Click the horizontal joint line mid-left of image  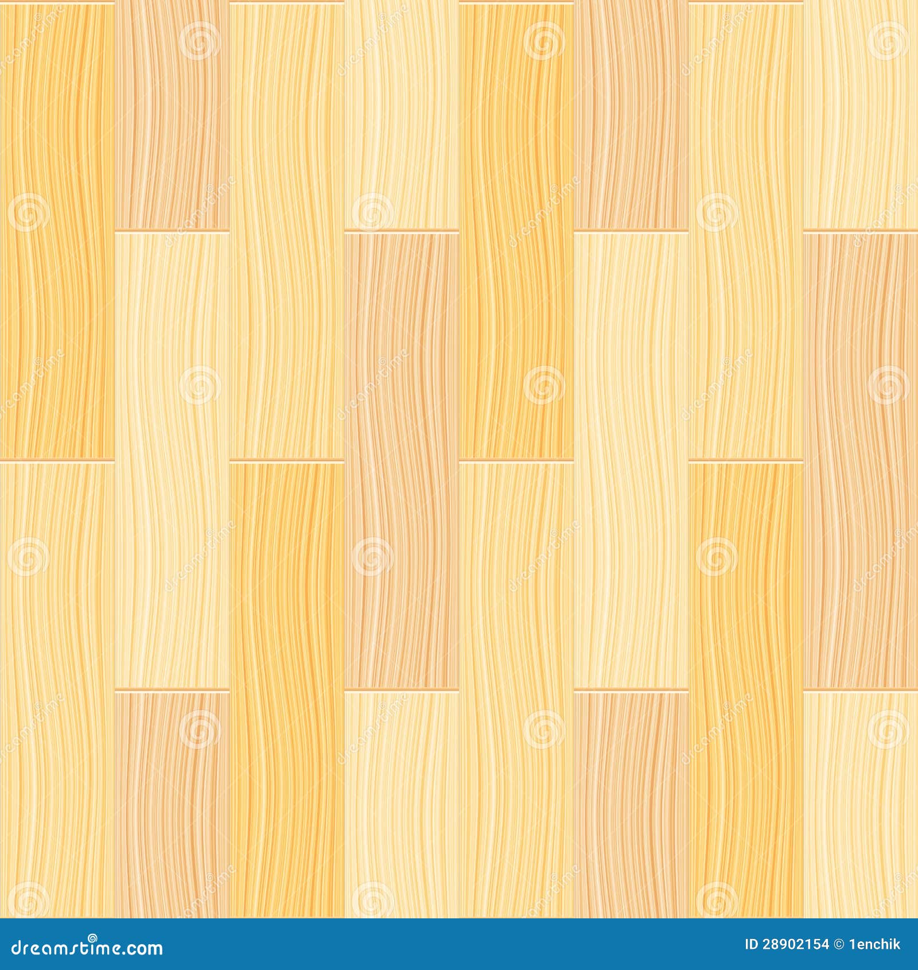(x=57, y=459)
